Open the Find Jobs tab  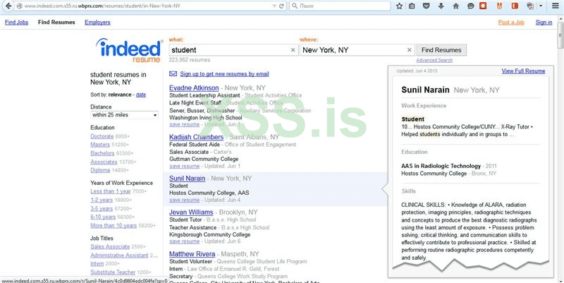point(16,23)
